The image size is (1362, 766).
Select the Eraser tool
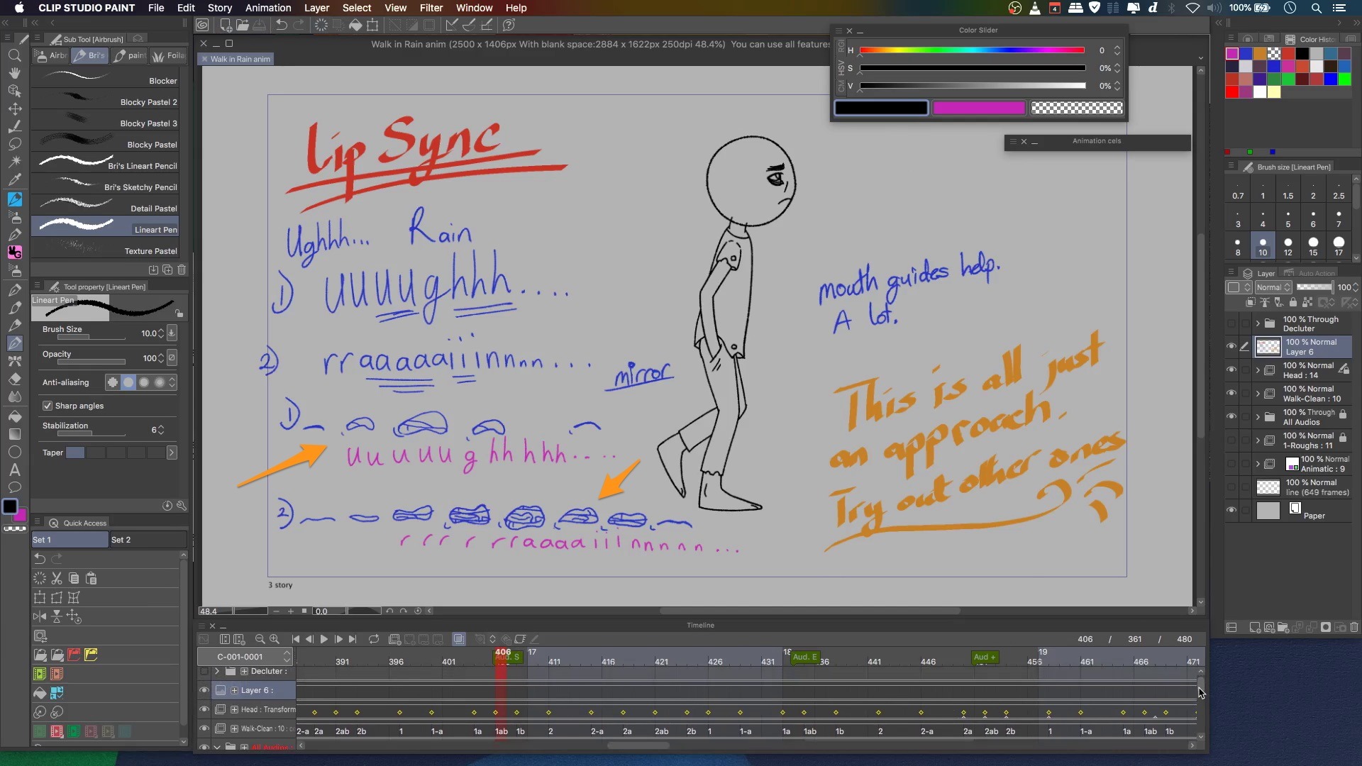coord(14,379)
